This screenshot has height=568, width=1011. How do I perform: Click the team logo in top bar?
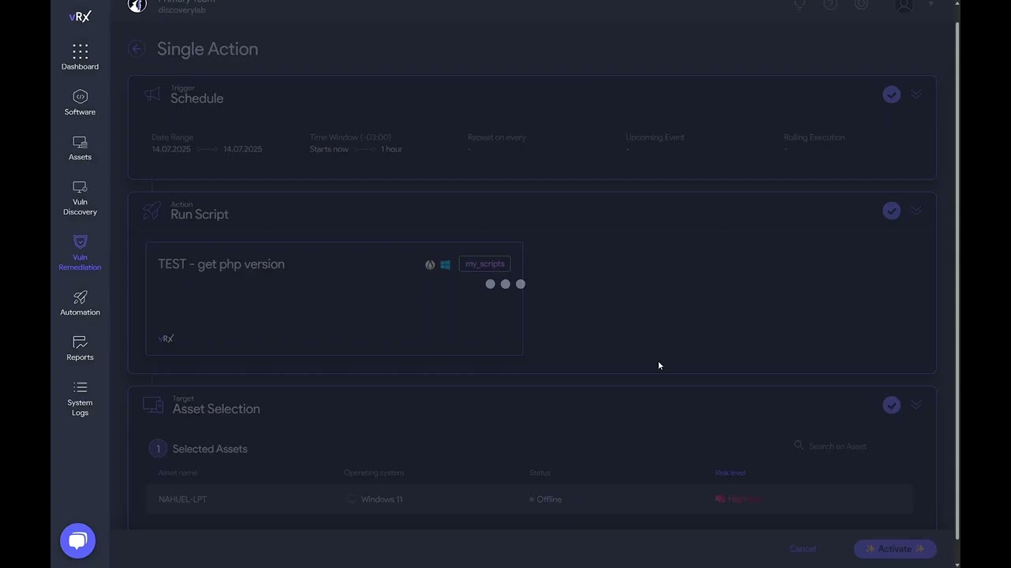(137, 6)
